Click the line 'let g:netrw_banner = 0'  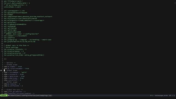[14, 51]
